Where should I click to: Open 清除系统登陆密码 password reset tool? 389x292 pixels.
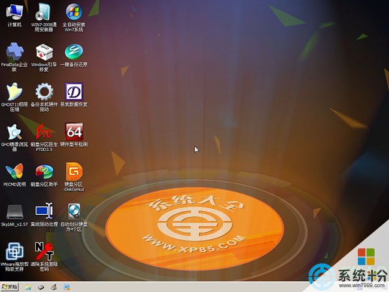[x=44, y=251]
